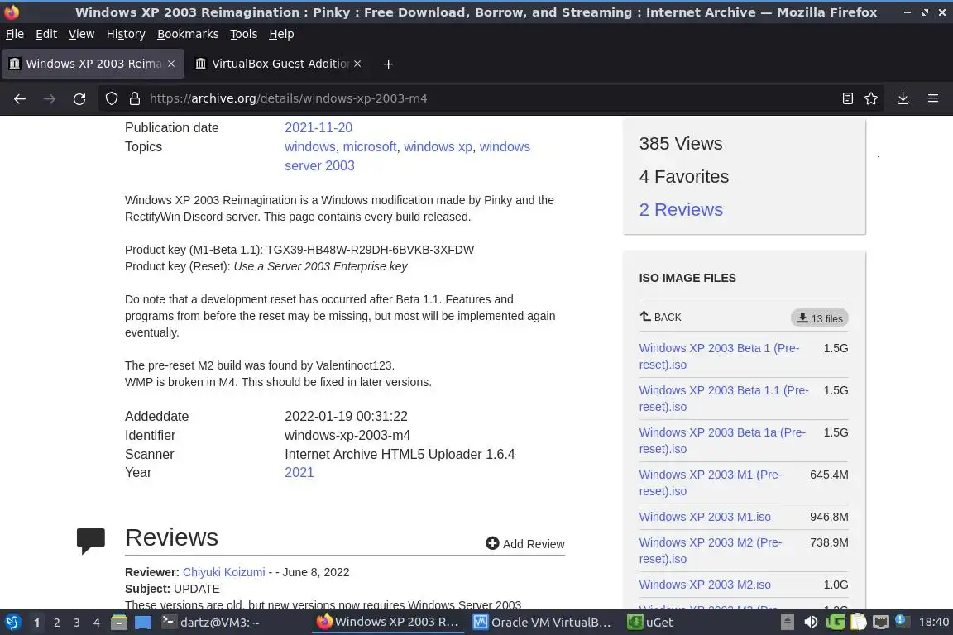Screen dimensions: 953x635
Task: Reload the current page
Action: [79, 98]
